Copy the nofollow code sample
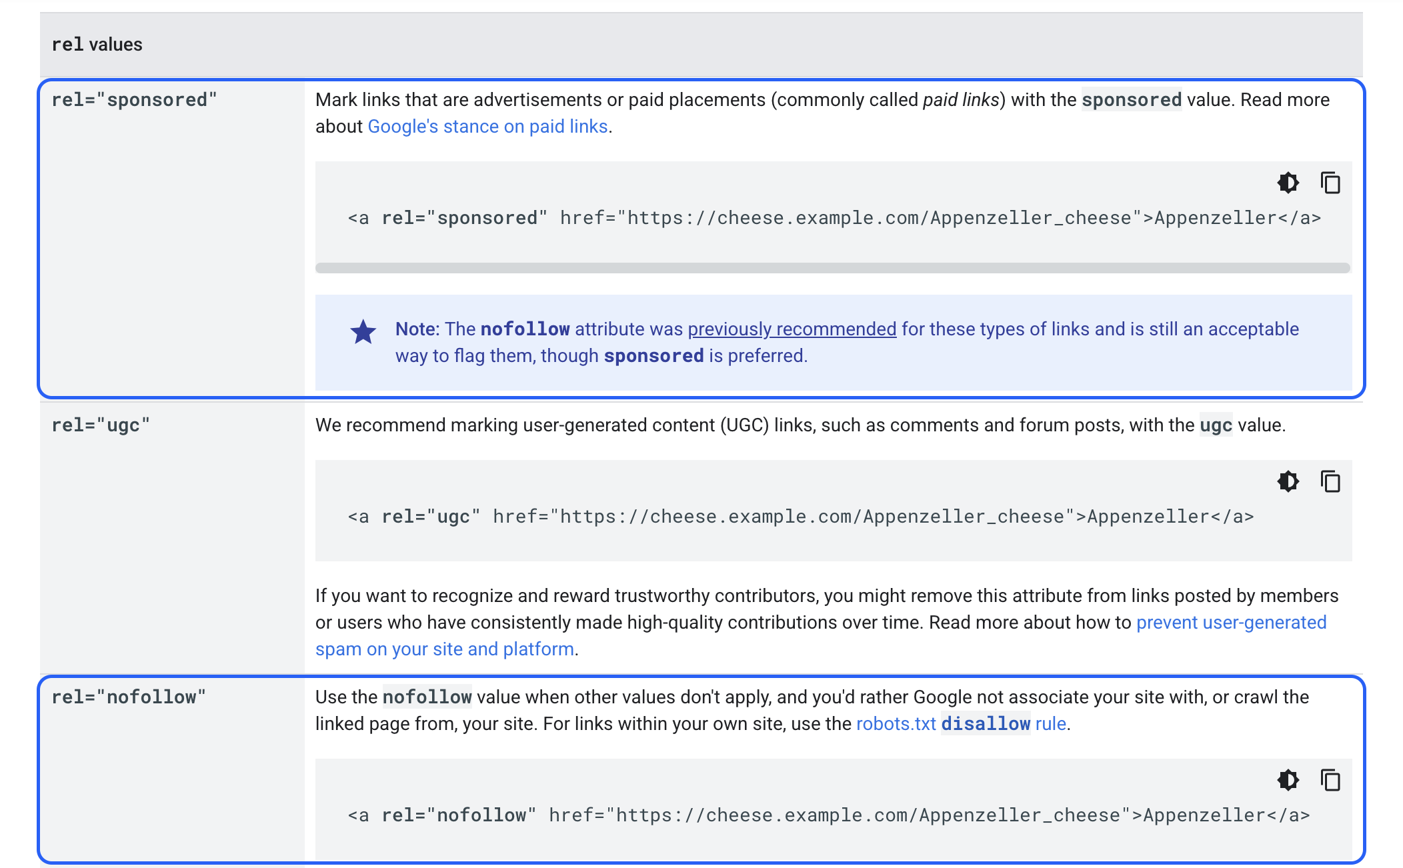1403x868 pixels. 1330,780
